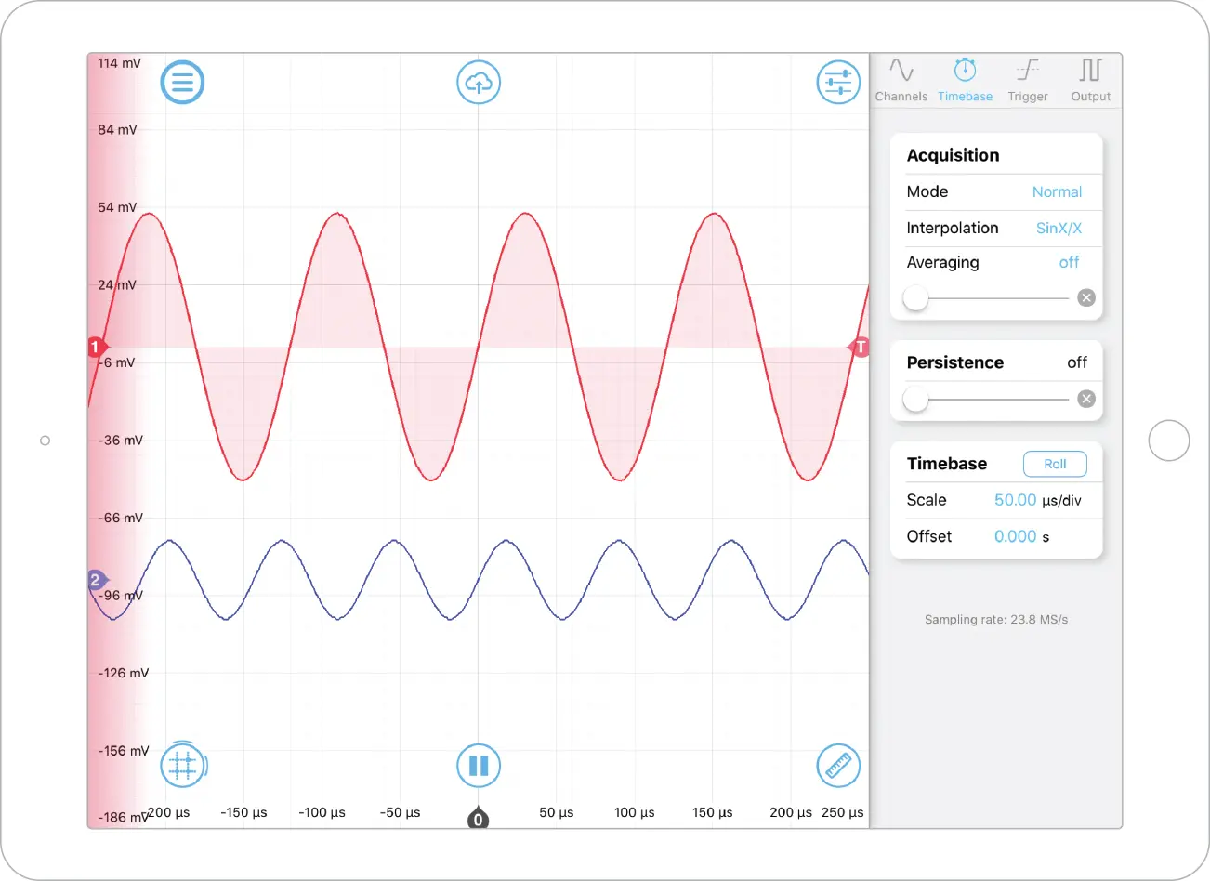Toggle Averaging off value

coord(1069,263)
